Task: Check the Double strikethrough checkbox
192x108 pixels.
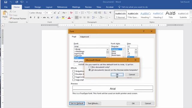Action: pyautogui.click(x=73, y=74)
